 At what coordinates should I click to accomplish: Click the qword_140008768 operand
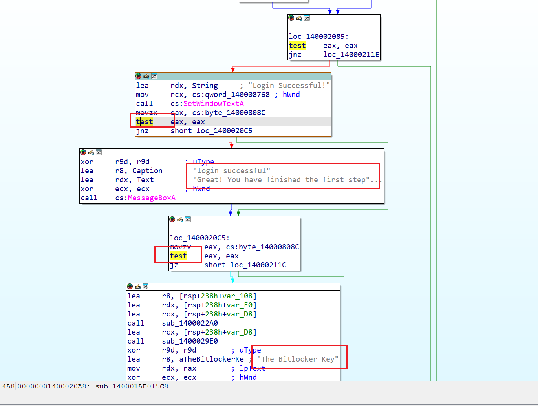238,95
